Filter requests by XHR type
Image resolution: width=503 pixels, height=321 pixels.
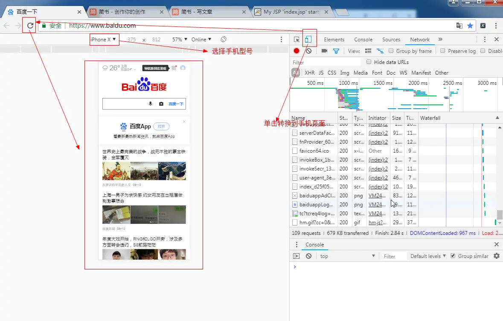(x=310, y=73)
